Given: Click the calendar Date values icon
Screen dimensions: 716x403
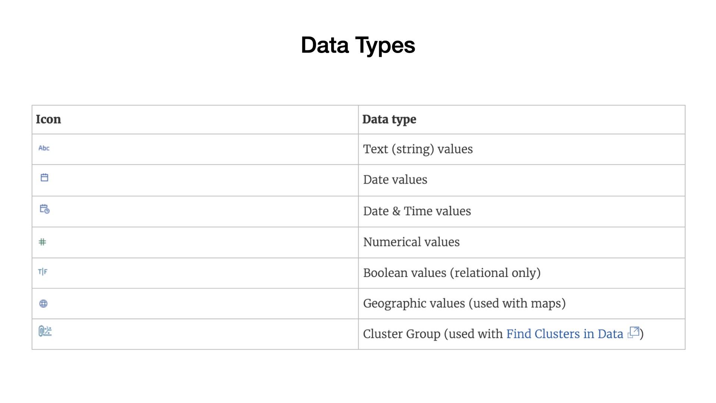Looking at the screenshot, I should (44, 177).
